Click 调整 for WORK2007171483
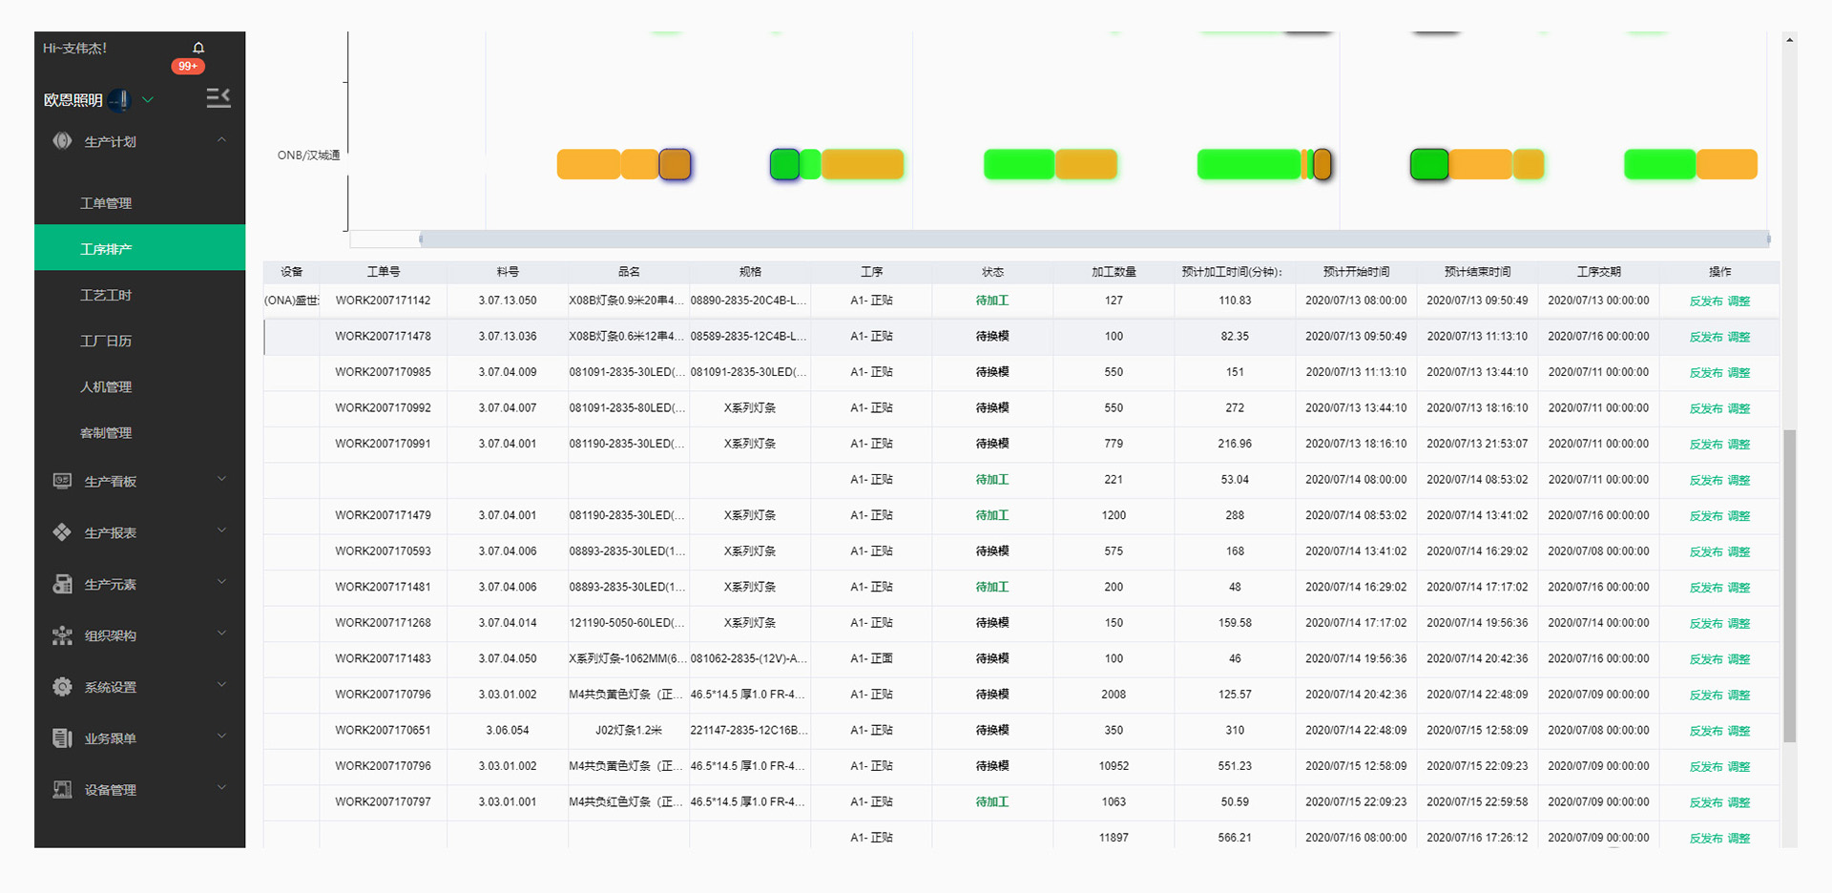The width and height of the screenshot is (1832, 893). (1739, 659)
